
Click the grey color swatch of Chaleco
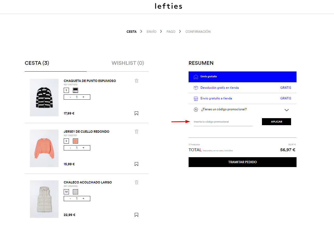click(75, 192)
